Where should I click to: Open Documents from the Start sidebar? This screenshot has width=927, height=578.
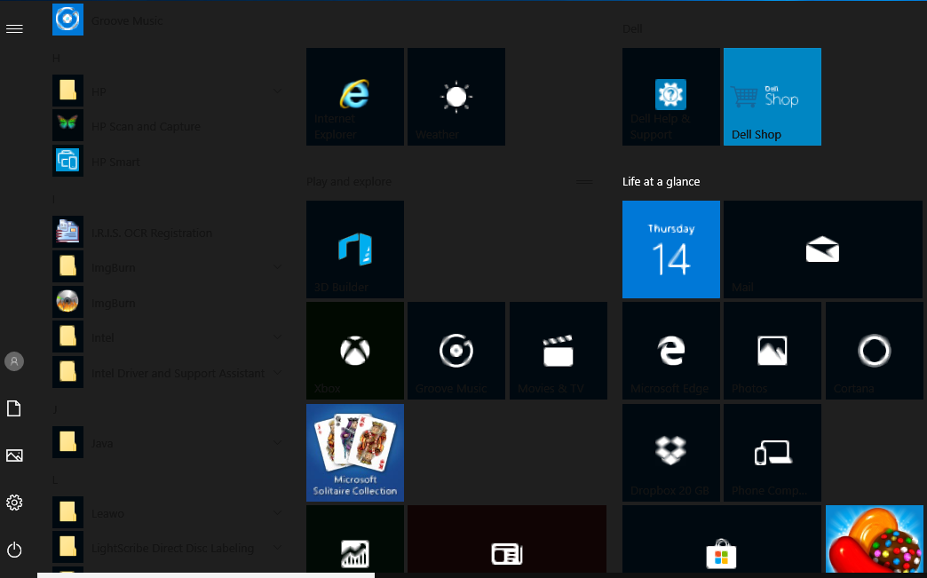coord(14,408)
